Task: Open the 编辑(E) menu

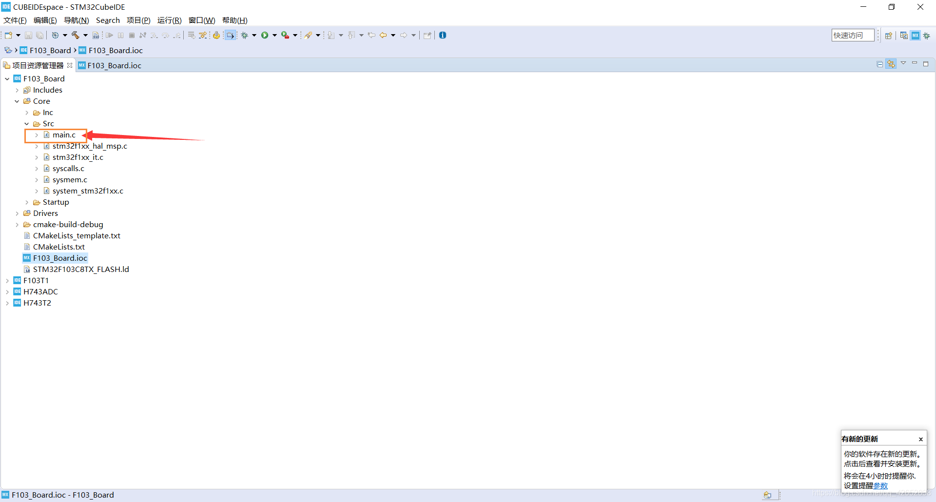Action: pos(45,20)
